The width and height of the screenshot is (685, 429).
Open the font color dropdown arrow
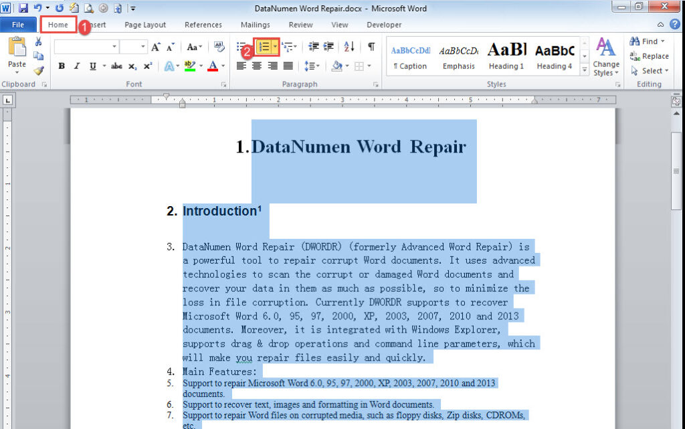[x=222, y=66]
